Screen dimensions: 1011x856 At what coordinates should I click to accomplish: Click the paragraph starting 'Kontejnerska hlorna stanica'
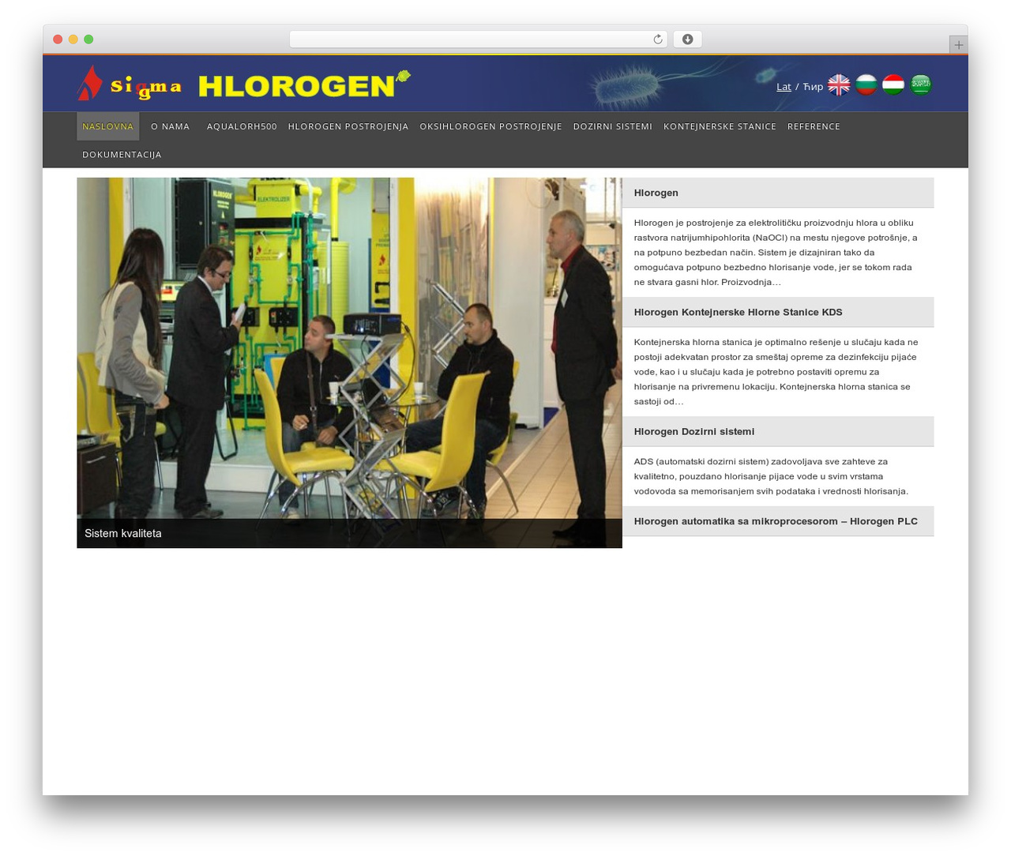click(776, 372)
